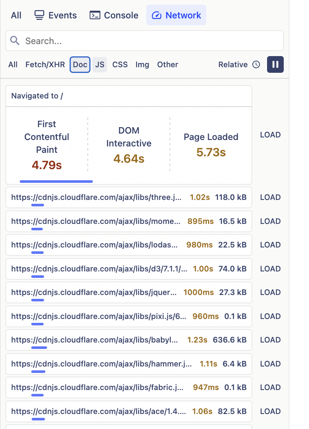Click the Events monitor icon

(39, 15)
